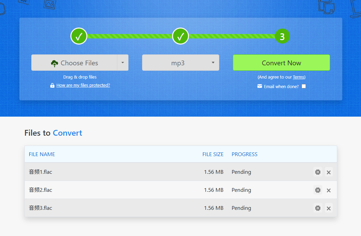361x236 pixels.
Task: Click the PROGRESS column header
Action: [244, 154]
